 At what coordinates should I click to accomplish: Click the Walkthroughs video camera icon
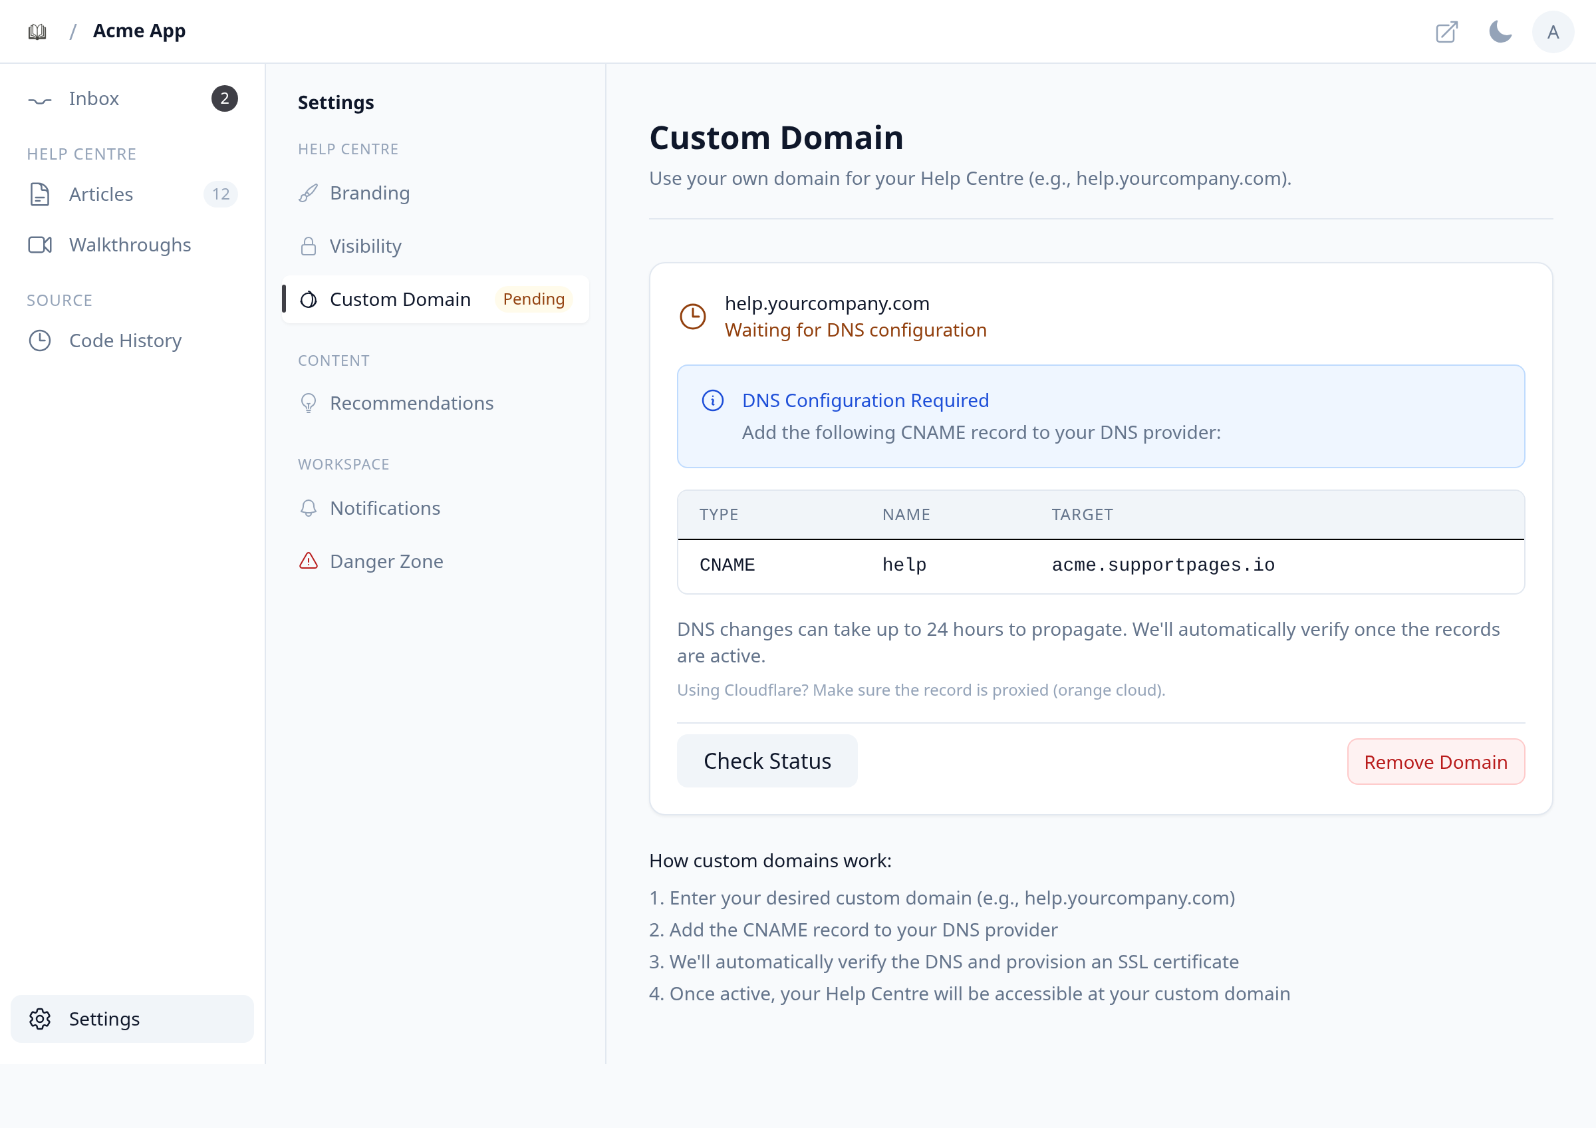point(40,245)
